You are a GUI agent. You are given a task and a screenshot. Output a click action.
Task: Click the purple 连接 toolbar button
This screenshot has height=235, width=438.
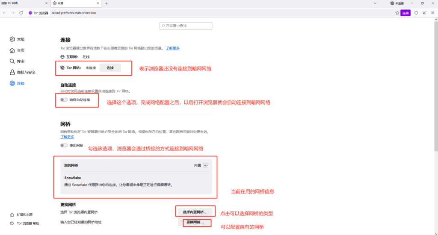(405, 13)
